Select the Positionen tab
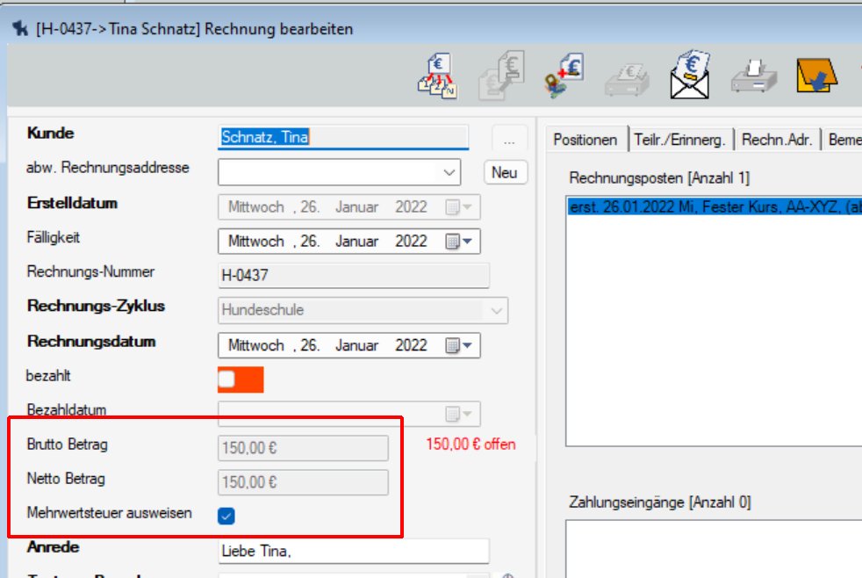The width and height of the screenshot is (862, 578). tap(585, 140)
